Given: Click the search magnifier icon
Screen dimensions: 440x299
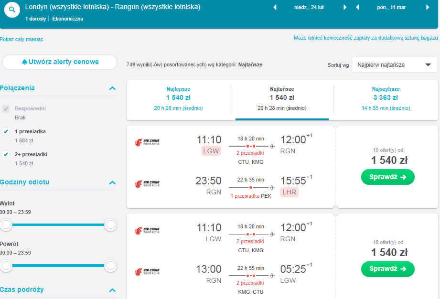Looking at the screenshot, I should [x=12, y=10].
